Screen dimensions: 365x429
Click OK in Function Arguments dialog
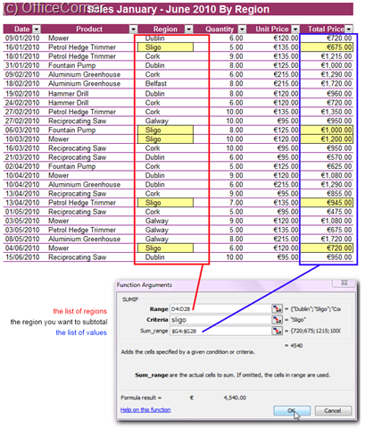pyautogui.click(x=292, y=410)
